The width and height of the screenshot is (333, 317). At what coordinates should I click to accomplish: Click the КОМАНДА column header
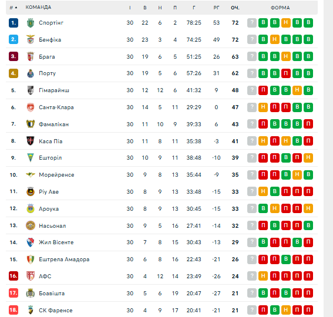click(38, 8)
